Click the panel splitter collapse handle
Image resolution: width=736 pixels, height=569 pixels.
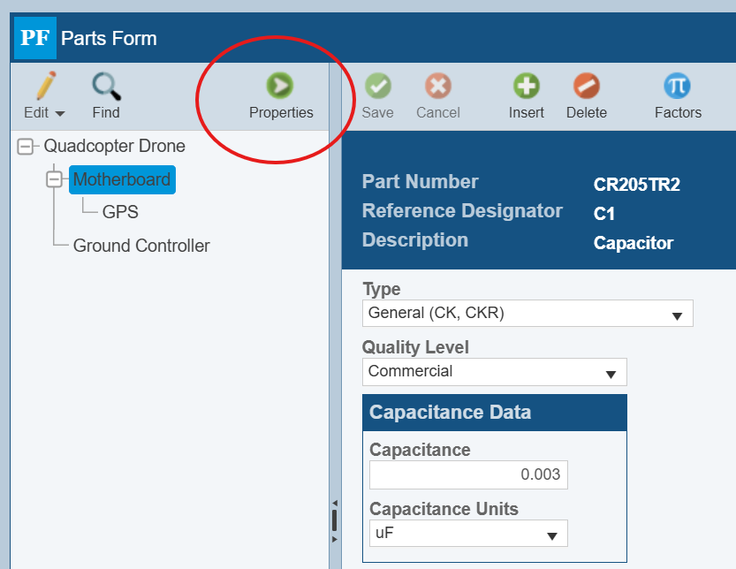334,520
